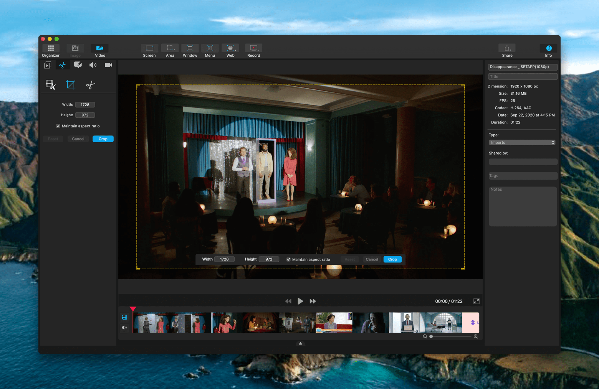Viewport: 599px width, 389px height.
Task: Toggle Maintain aspect ratio in video overlay
Action: pos(288,259)
